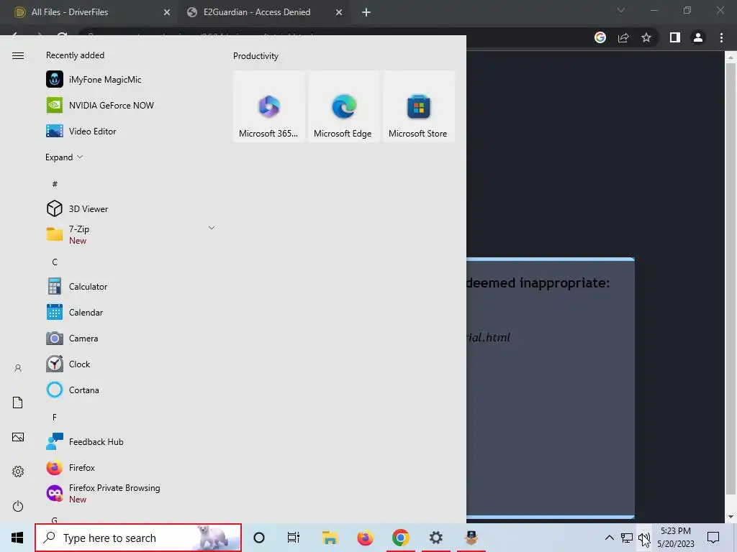Open iMyFone MagicMic from Recently added
737x552 pixels.
(x=130, y=79)
